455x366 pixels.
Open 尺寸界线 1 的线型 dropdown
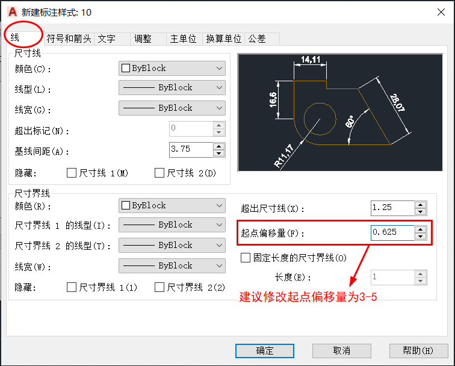[x=172, y=225]
